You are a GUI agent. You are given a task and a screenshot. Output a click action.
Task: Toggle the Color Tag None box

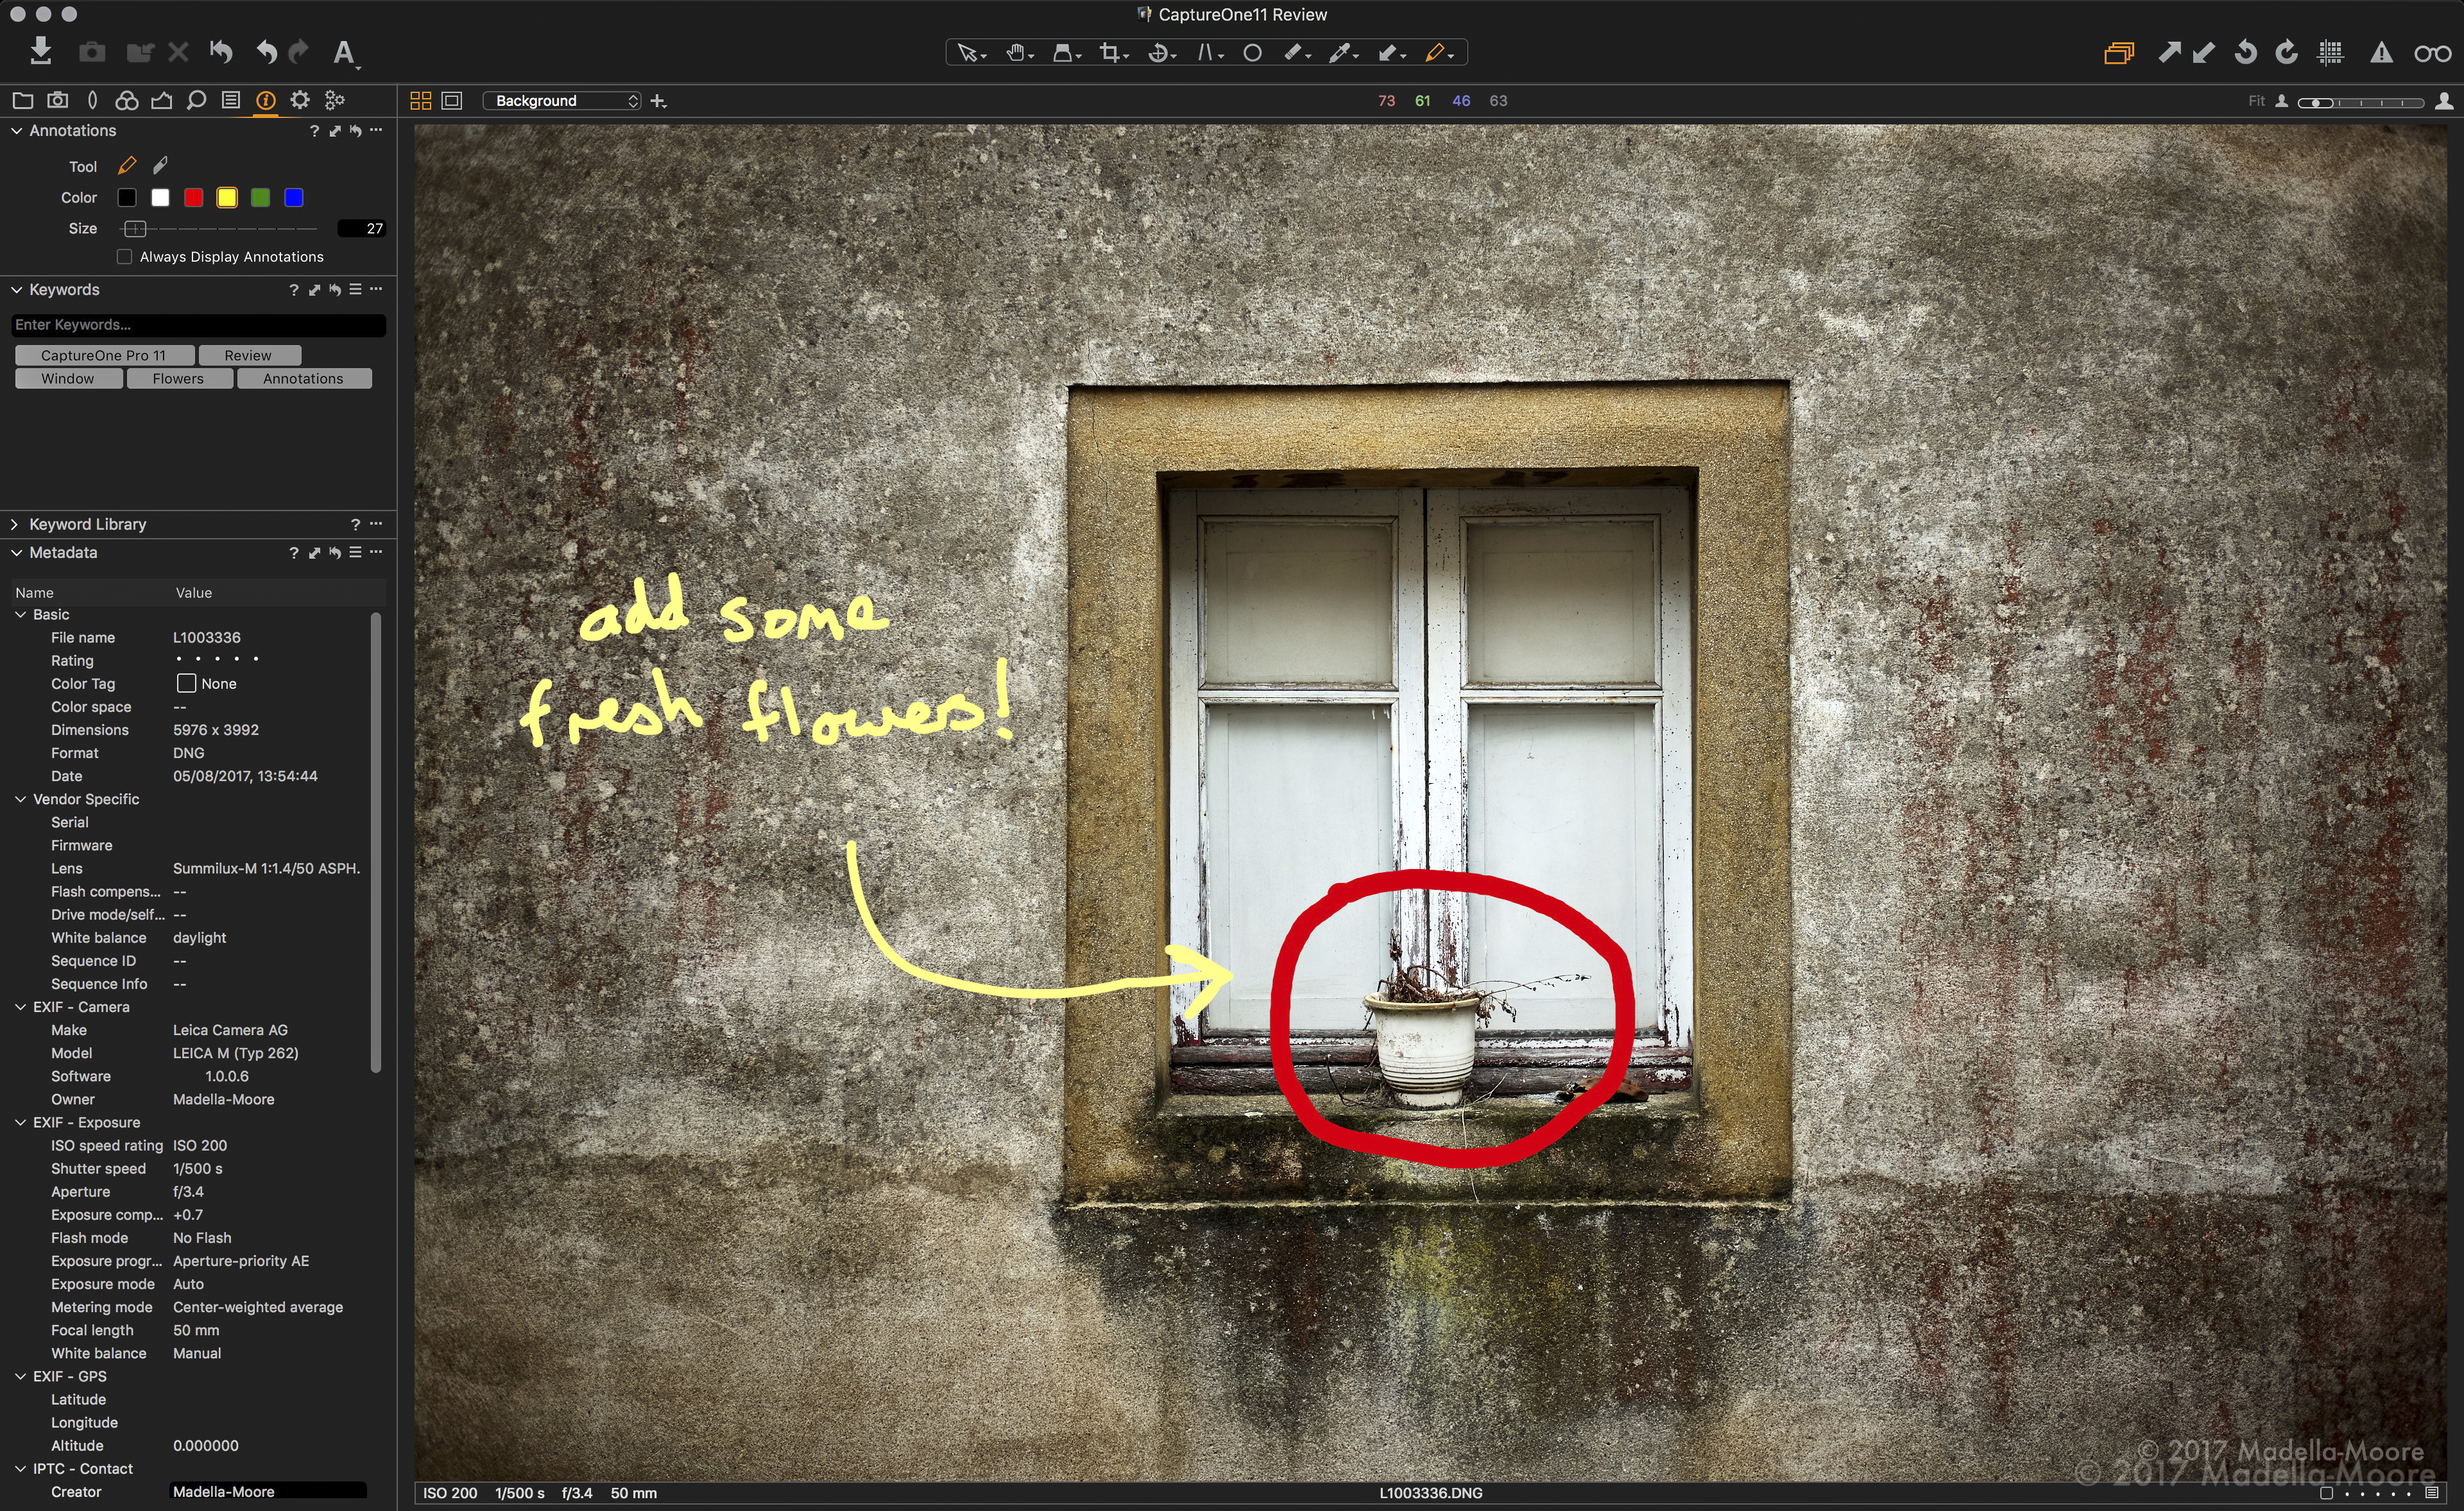pyautogui.click(x=186, y=684)
